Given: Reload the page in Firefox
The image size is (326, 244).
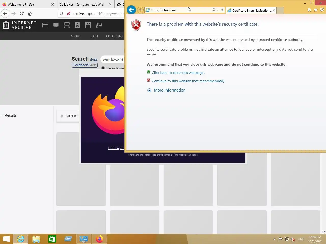Looking at the screenshot, I should point(22,13).
